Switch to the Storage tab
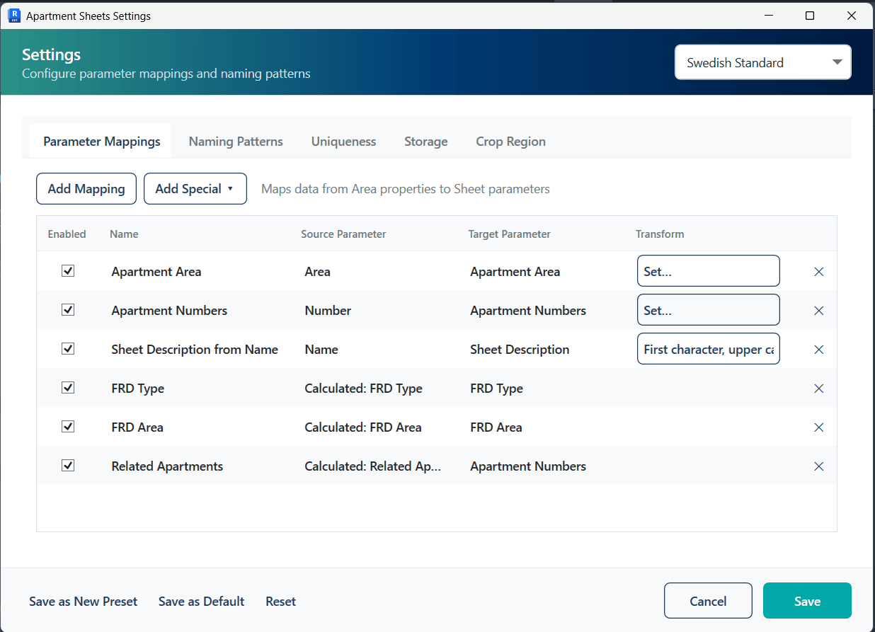The image size is (875, 632). coord(426,142)
